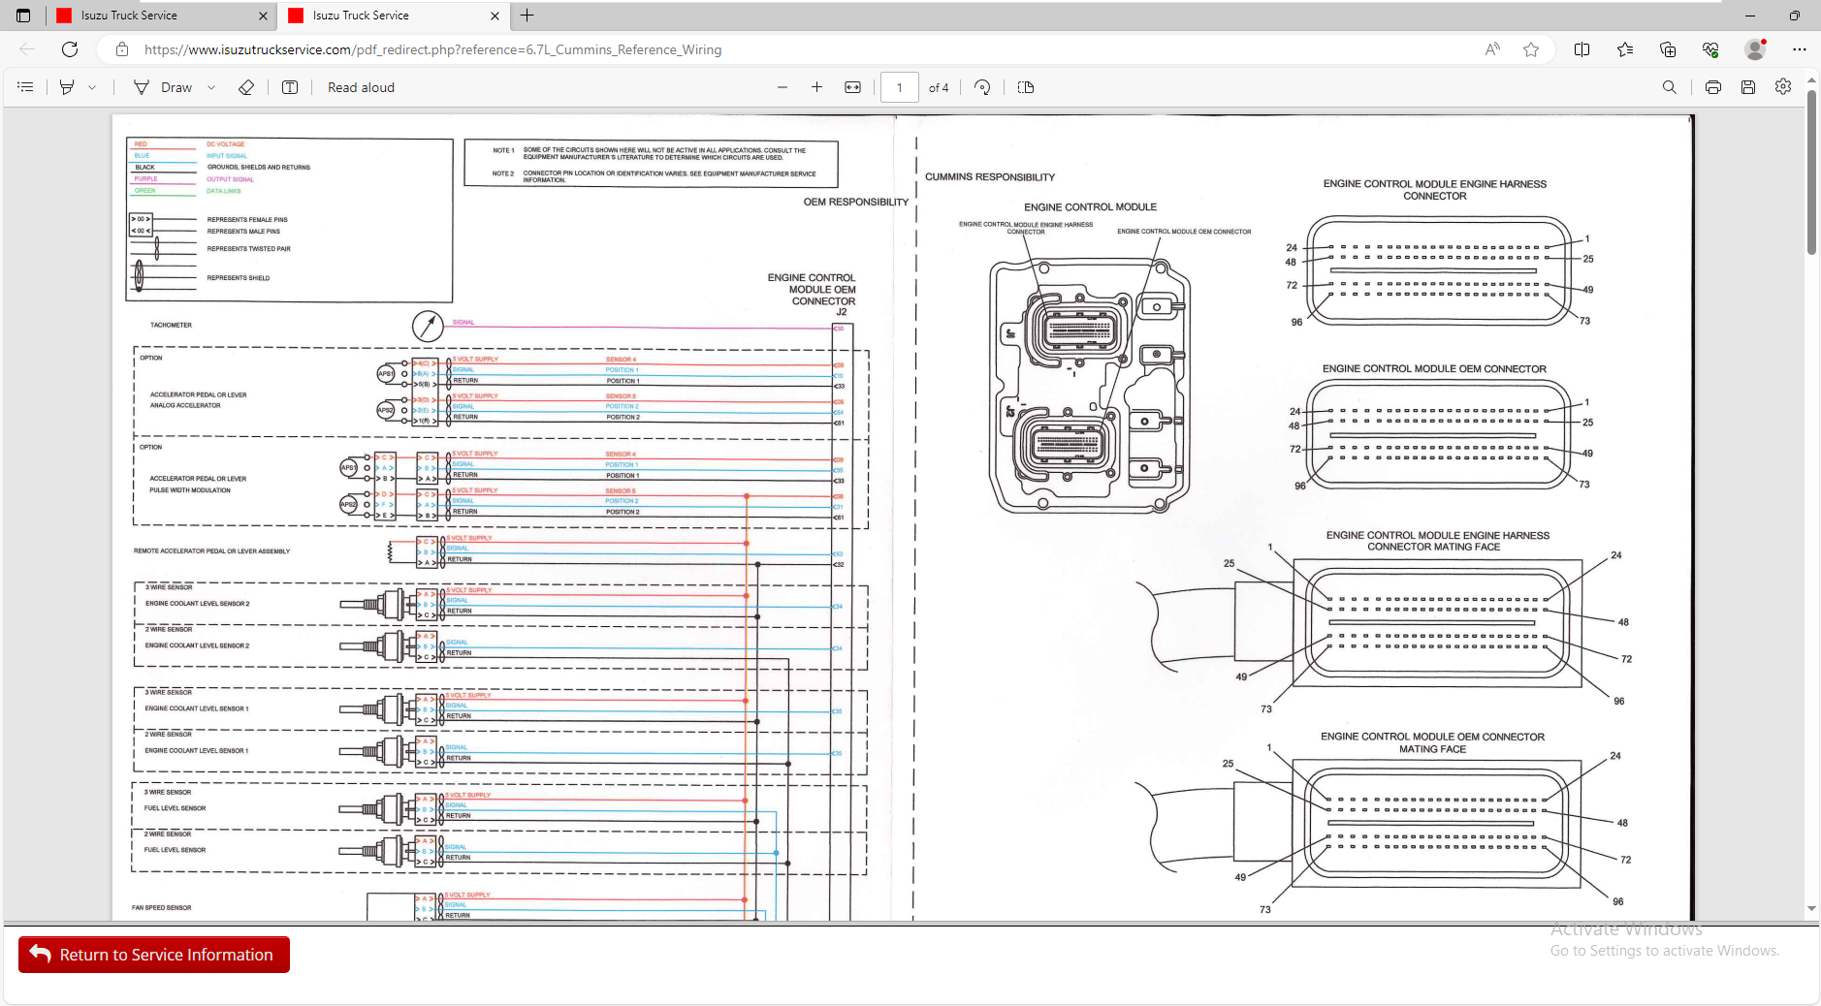Zoom in with the plus icon
The image size is (1821, 1006).
[817, 87]
